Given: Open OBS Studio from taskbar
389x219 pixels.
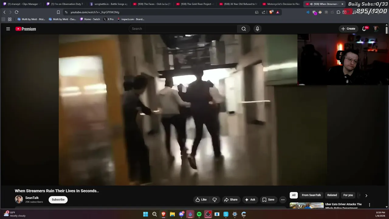Looking at the screenshot, I should (208, 214).
